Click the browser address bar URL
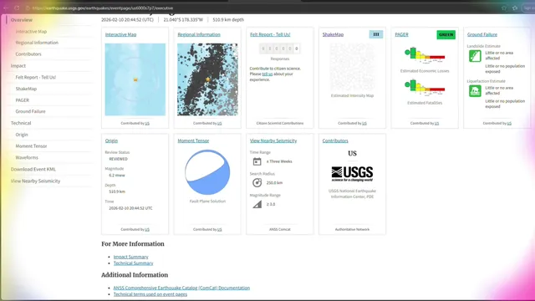535x301 pixels. pyautogui.click(x=103, y=8)
